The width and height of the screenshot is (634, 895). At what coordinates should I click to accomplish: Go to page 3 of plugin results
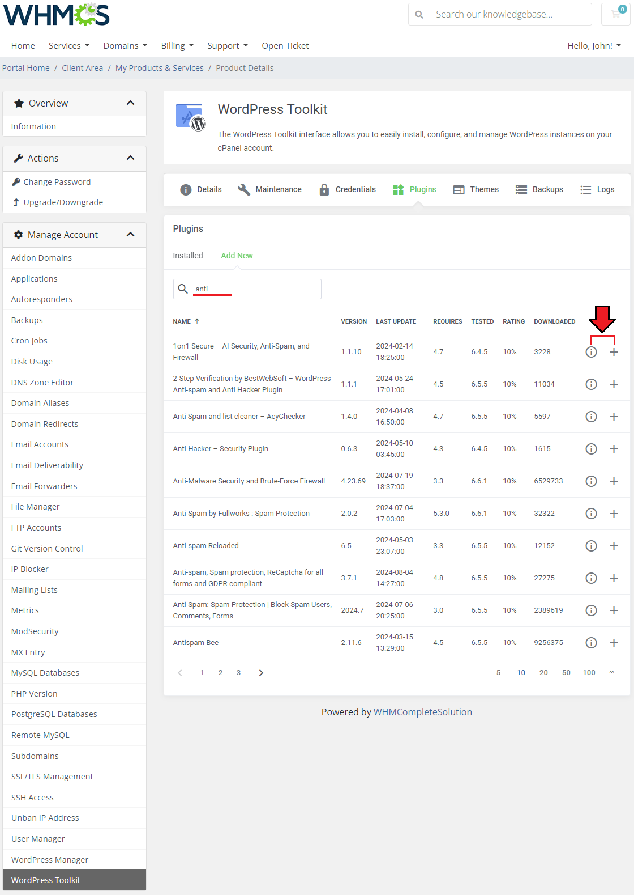tap(238, 673)
